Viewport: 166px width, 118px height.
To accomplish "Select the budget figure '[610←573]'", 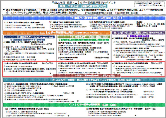I will [48, 63].
